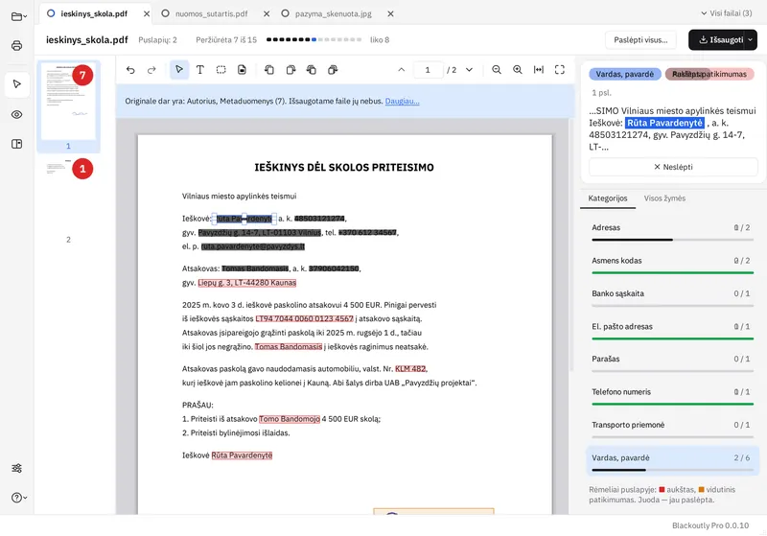Open the Išsaugoti dropdown arrow
This screenshot has height=536, width=767.
pyautogui.click(x=751, y=39)
